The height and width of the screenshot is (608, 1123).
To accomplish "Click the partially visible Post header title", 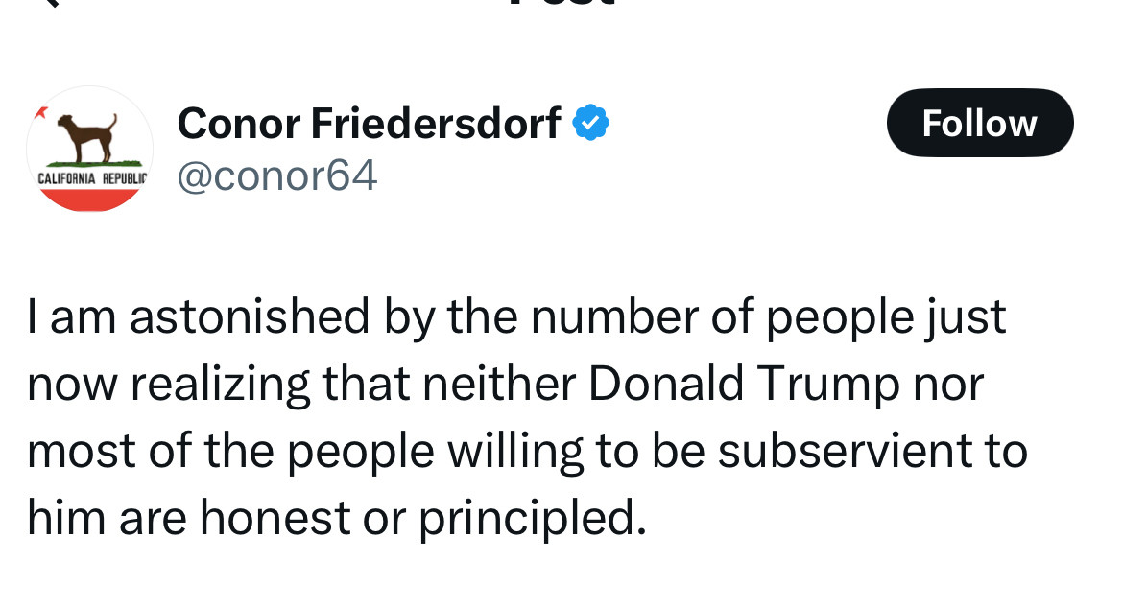I will (x=562, y=3).
